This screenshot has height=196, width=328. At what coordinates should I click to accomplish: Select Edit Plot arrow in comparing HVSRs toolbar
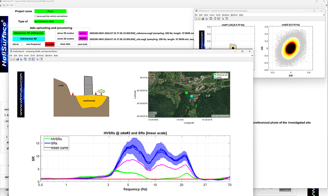tap(38, 59)
